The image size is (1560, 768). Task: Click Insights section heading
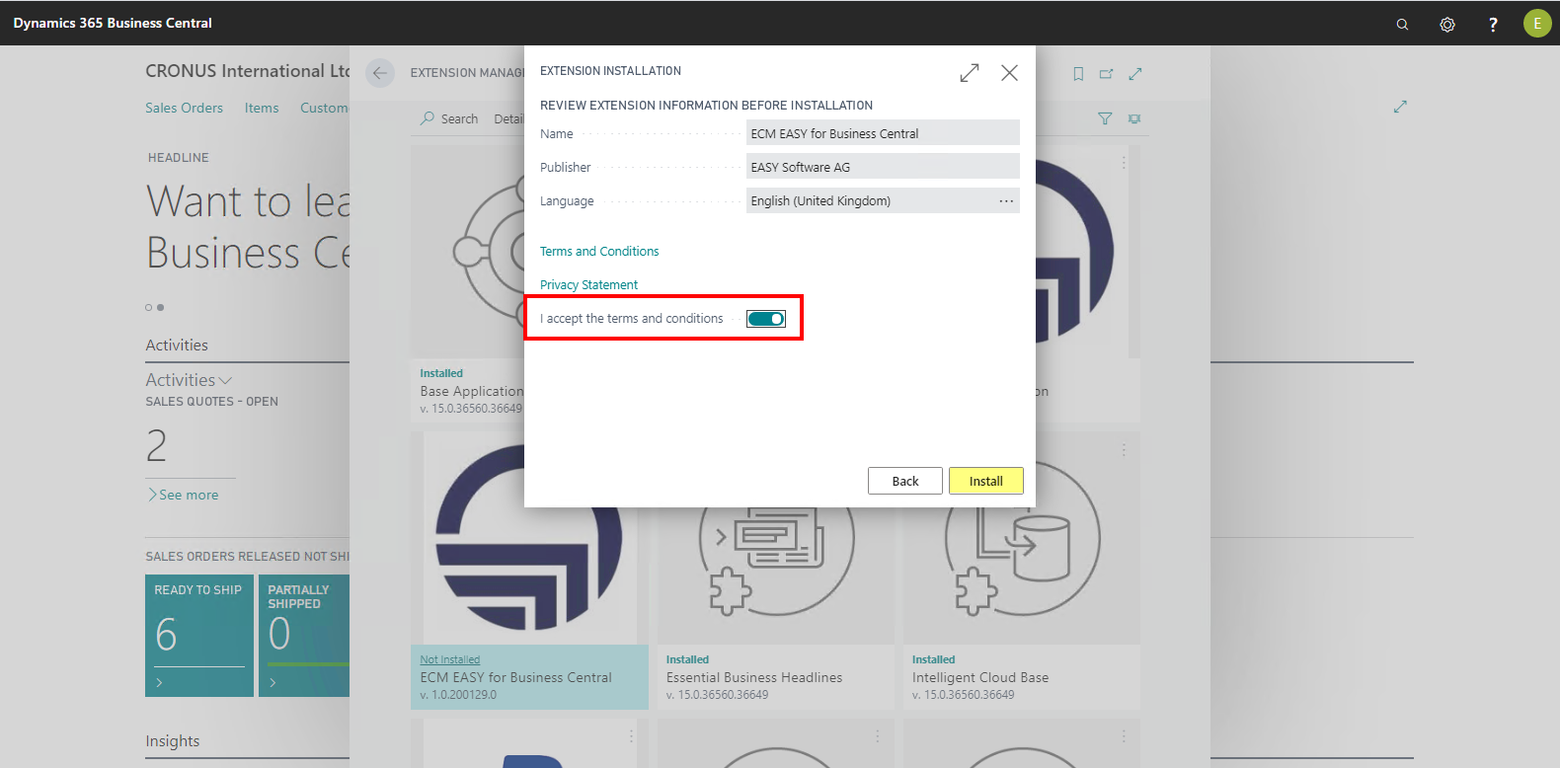(x=172, y=741)
